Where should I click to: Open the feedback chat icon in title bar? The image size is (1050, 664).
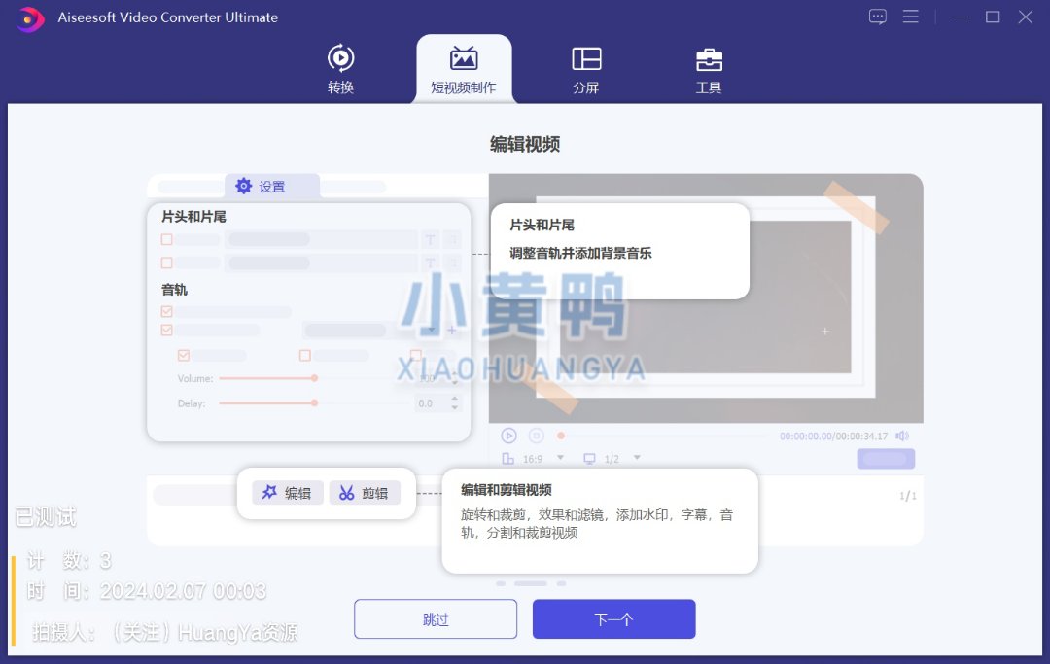pyautogui.click(x=878, y=17)
